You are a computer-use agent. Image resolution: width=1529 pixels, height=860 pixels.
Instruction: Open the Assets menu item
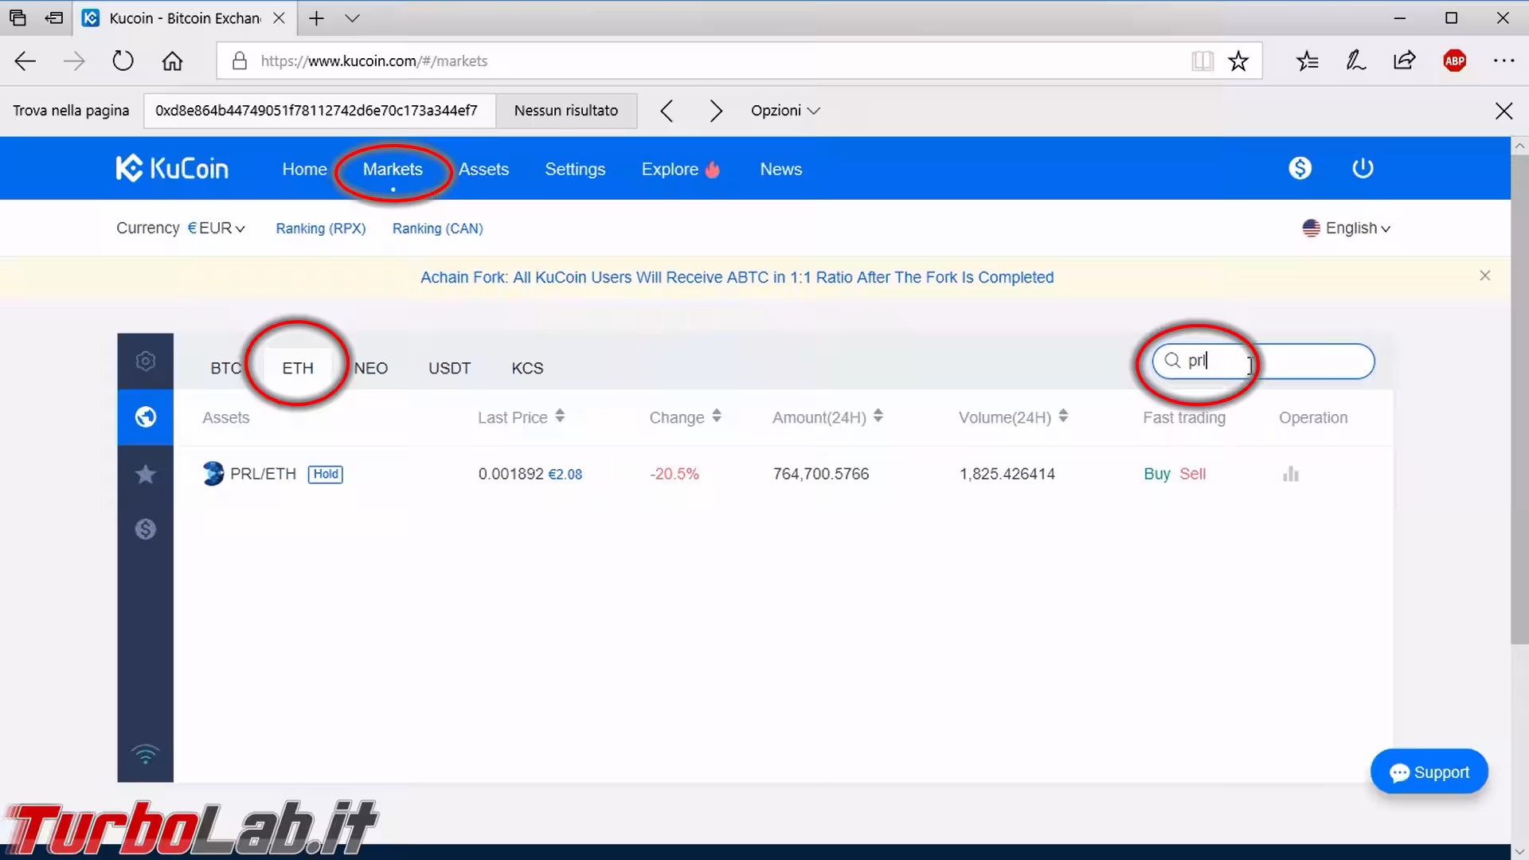pos(483,170)
